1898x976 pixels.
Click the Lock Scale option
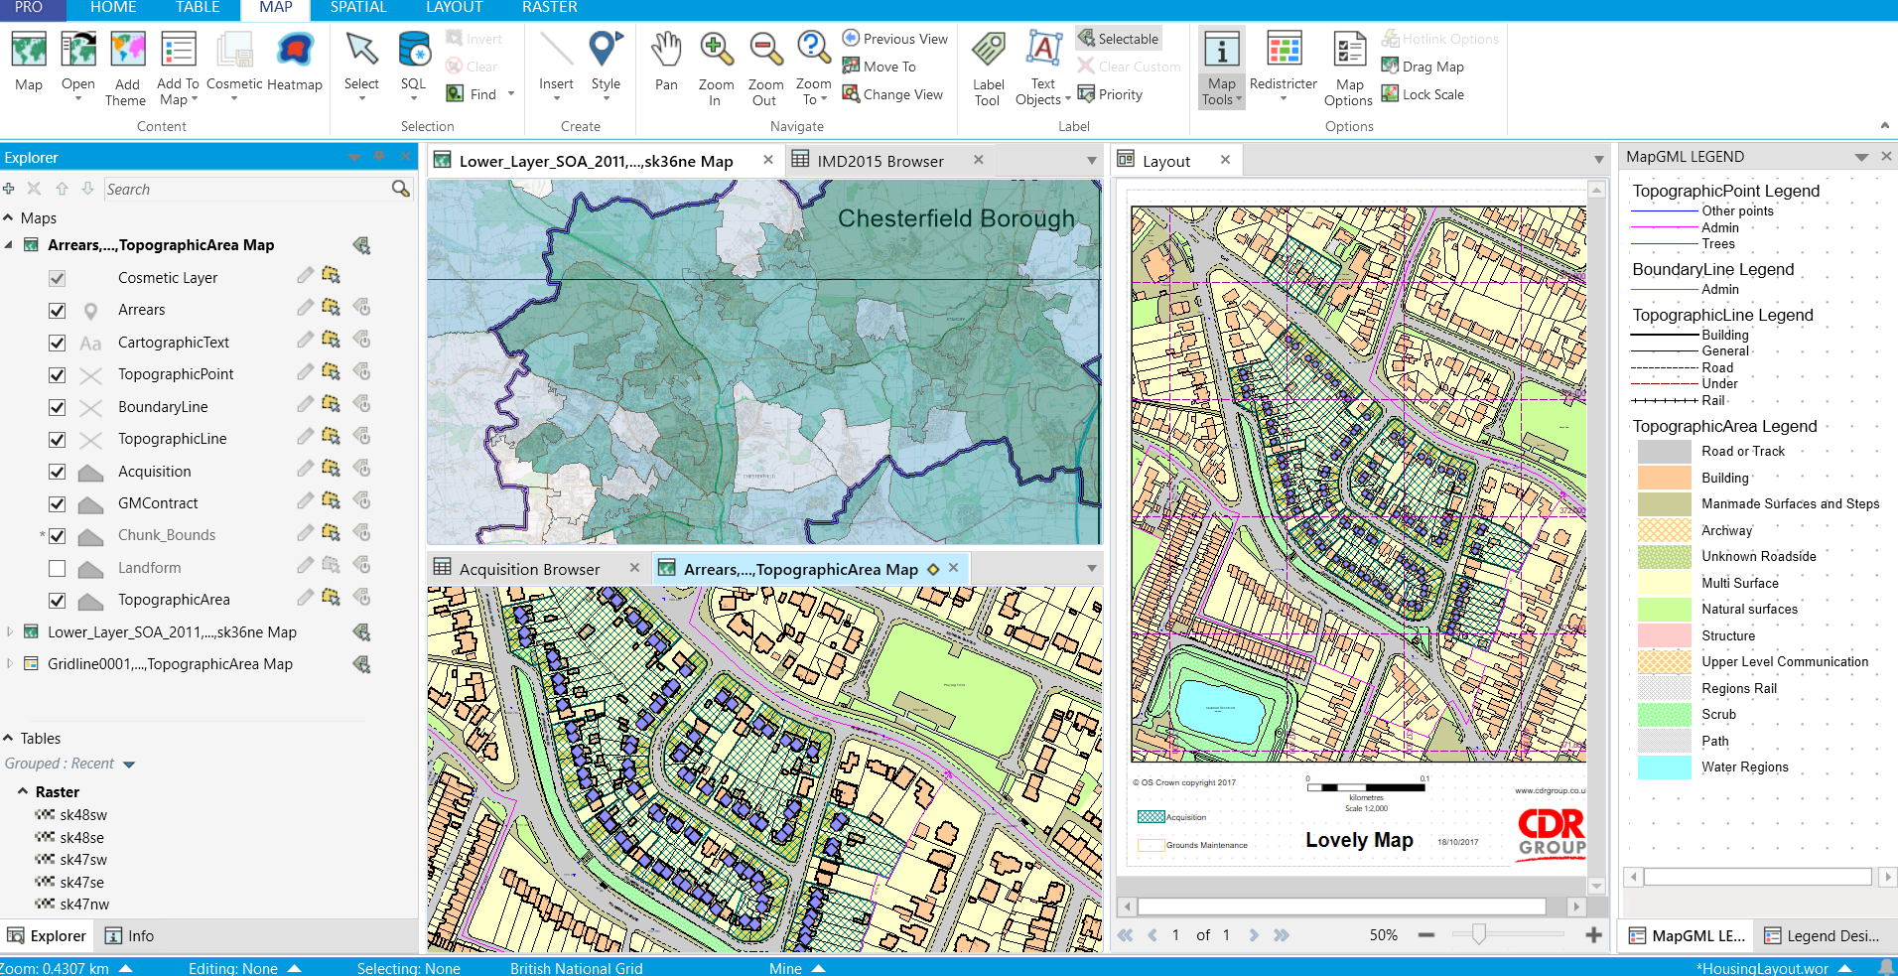pos(1423,94)
